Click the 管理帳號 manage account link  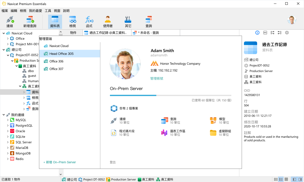coord(157,79)
